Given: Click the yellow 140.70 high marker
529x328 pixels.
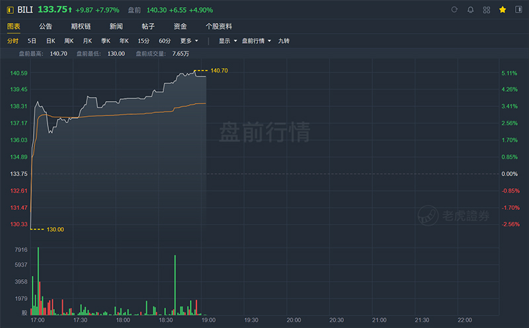Looking at the screenshot, I should click(x=219, y=71).
